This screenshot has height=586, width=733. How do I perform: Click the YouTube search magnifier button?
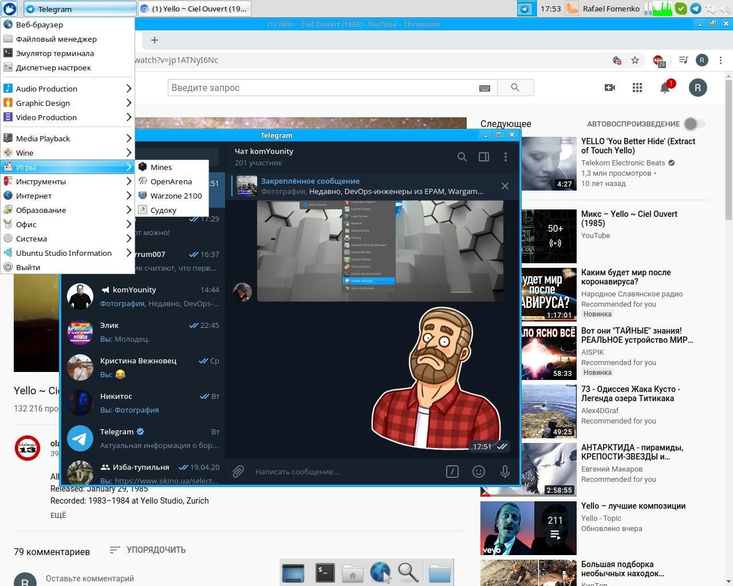[x=515, y=88]
